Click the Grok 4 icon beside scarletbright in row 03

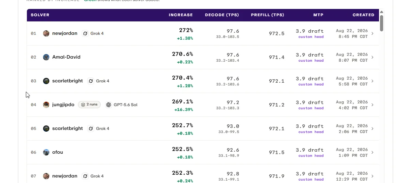(91, 81)
